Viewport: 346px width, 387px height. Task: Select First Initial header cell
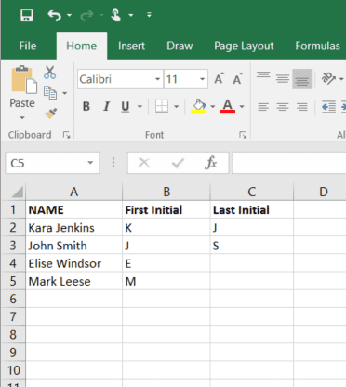click(166, 210)
